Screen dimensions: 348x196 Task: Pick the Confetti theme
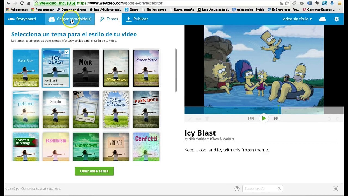pyautogui.click(x=146, y=147)
